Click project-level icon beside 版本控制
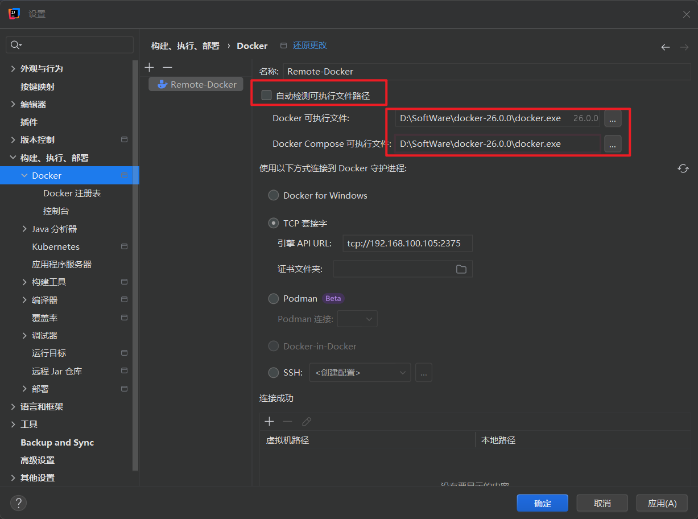The image size is (698, 519). 124,139
